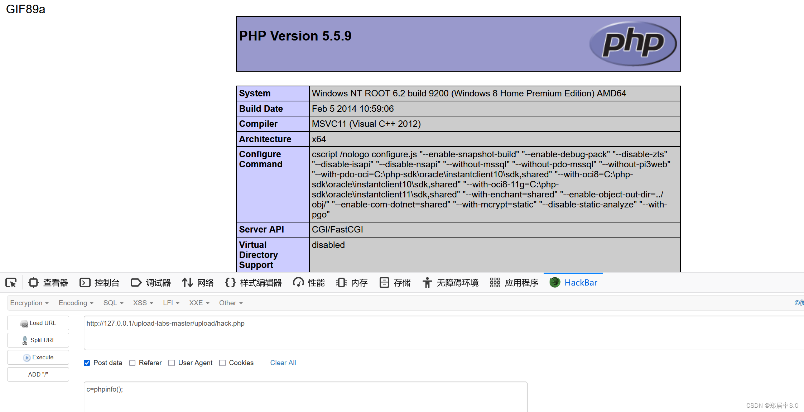Click the Build Date cell value
The height and width of the screenshot is (412, 804).
coord(353,109)
